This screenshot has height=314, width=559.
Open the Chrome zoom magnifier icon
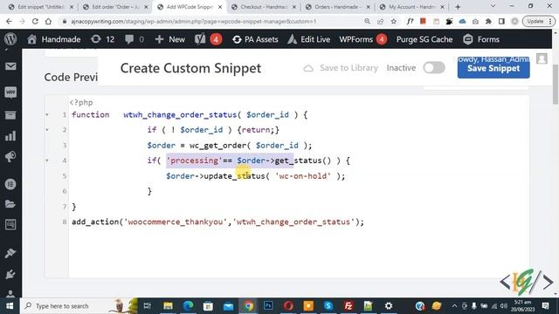367,21
